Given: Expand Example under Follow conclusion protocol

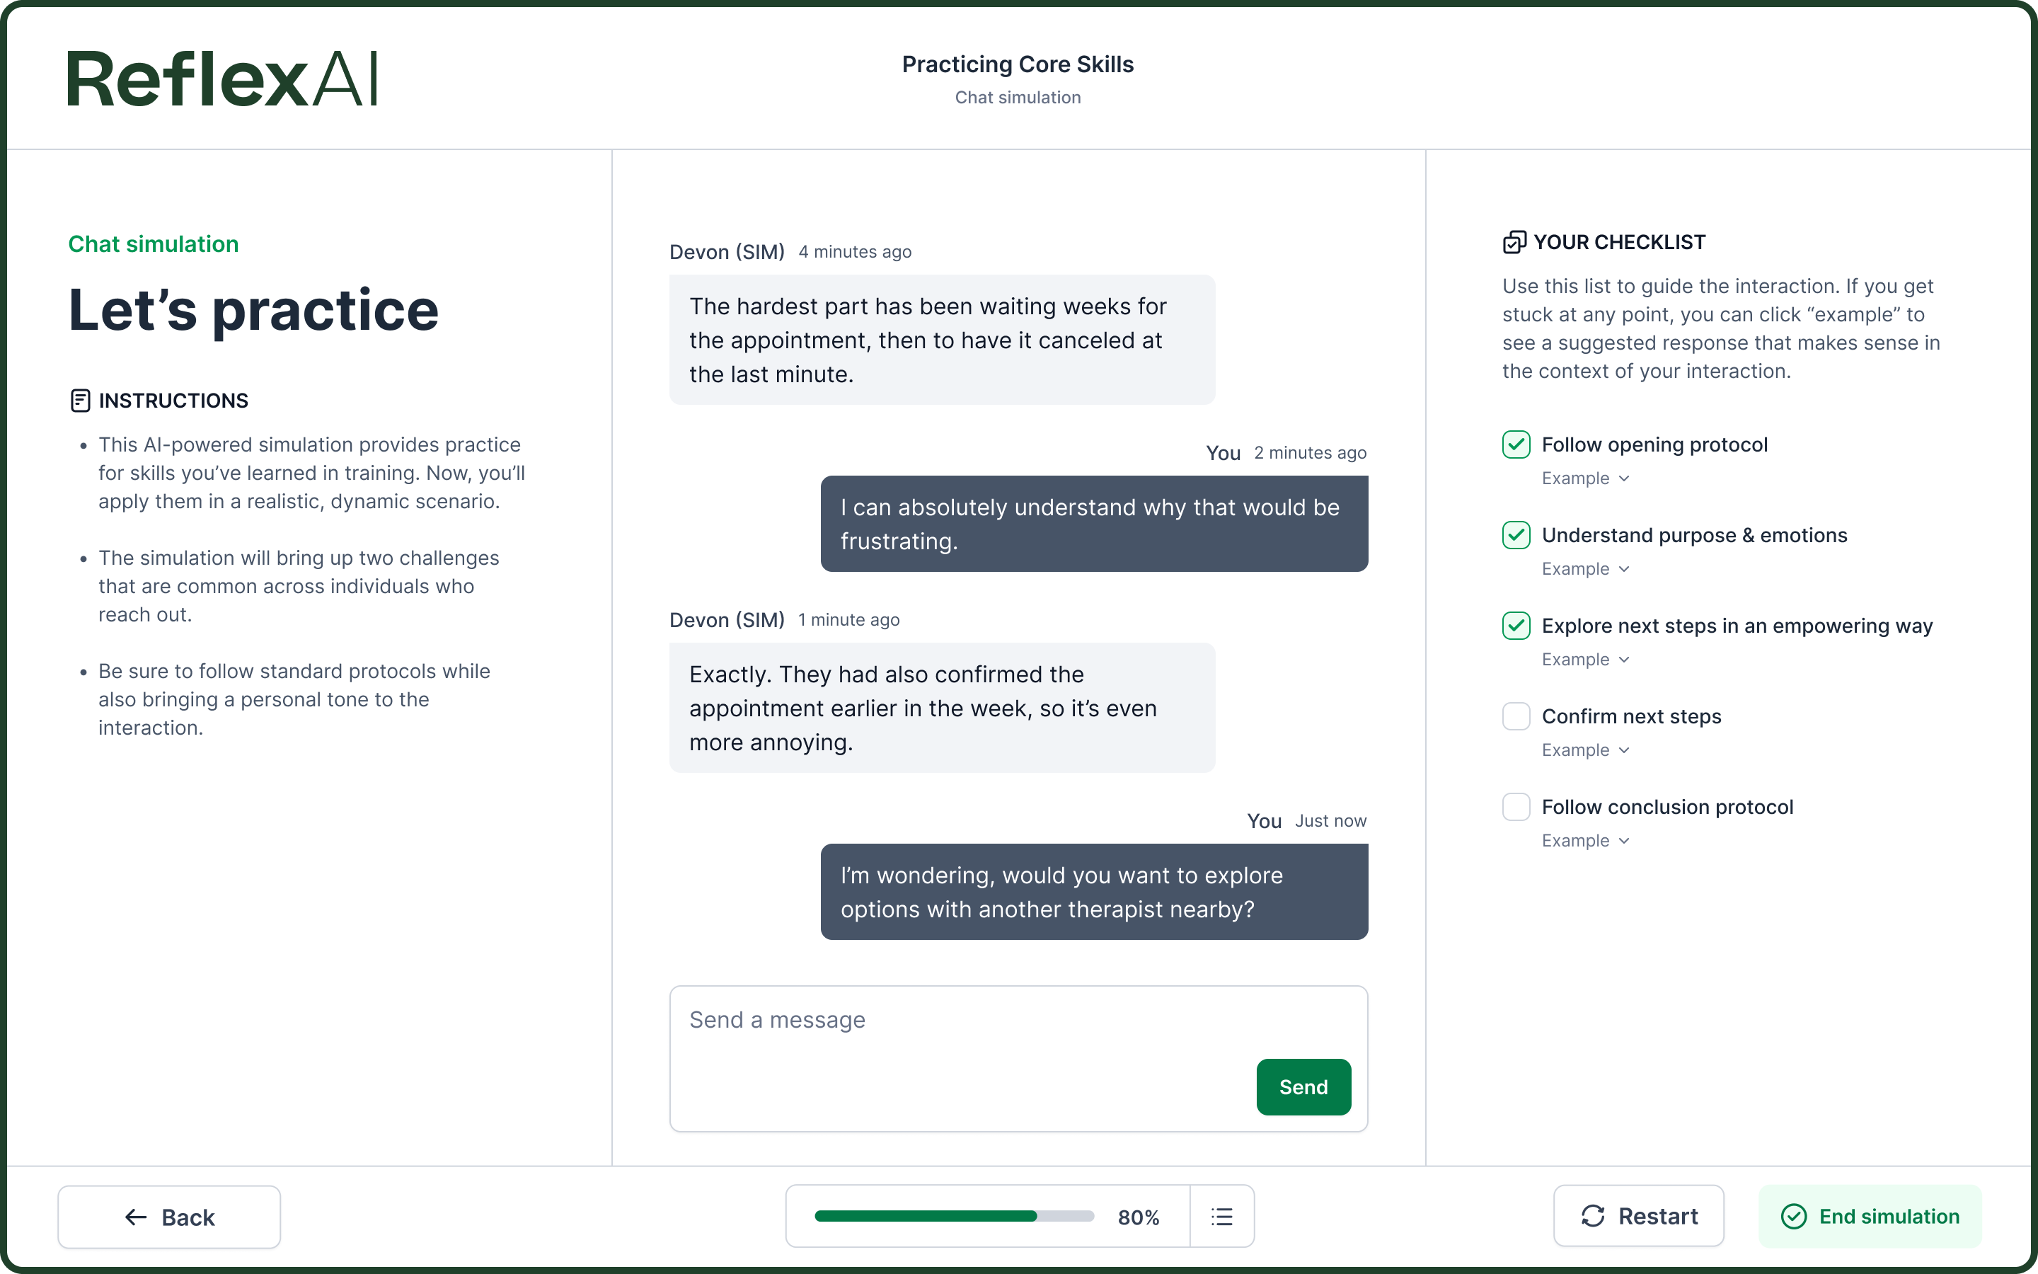Looking at the screenshot, I should pos(1585,841).
